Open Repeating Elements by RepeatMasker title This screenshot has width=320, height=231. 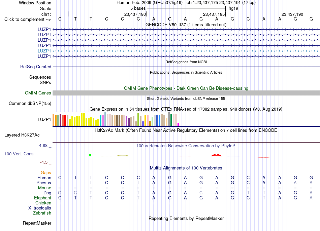(186, 219)
